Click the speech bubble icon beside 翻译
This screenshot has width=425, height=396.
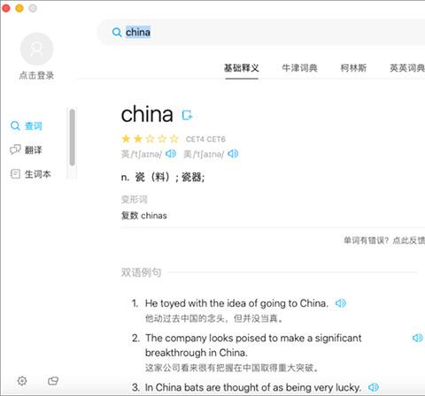pos(15,149)
